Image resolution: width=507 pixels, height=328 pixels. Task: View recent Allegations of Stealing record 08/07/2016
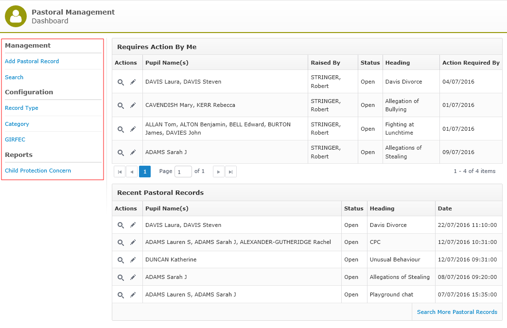[x=121, y=277]
